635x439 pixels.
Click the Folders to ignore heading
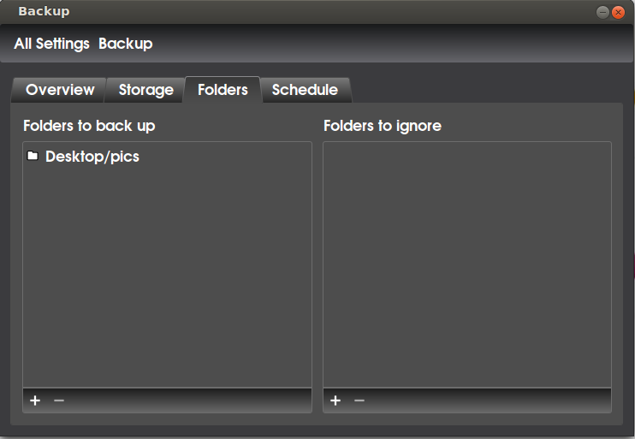click(x=383, y=126)
